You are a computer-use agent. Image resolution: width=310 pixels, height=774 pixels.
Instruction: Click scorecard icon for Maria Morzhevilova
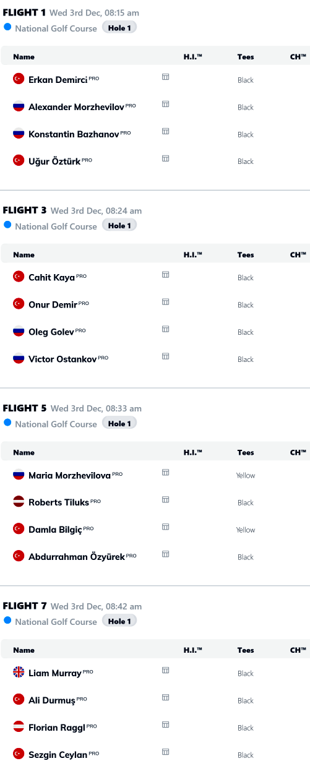165,472
